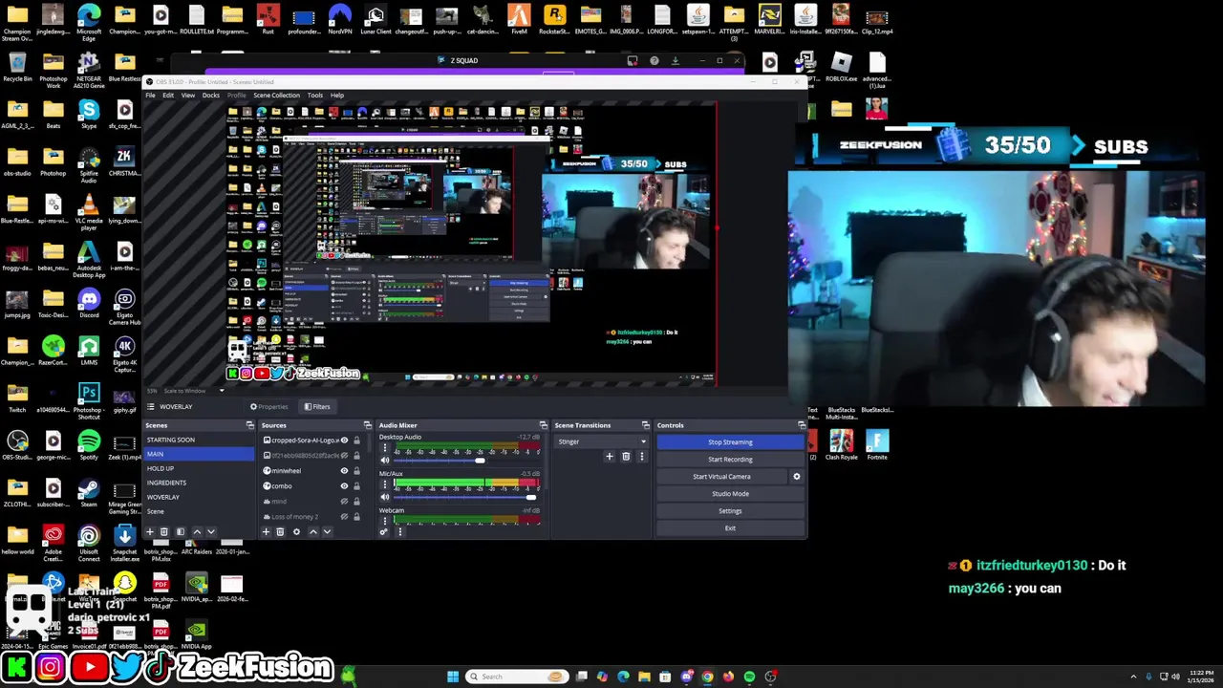Toggle lock on miniwheel source
The height and width of the screenshot is (688, 1223).
coord(356,471)
